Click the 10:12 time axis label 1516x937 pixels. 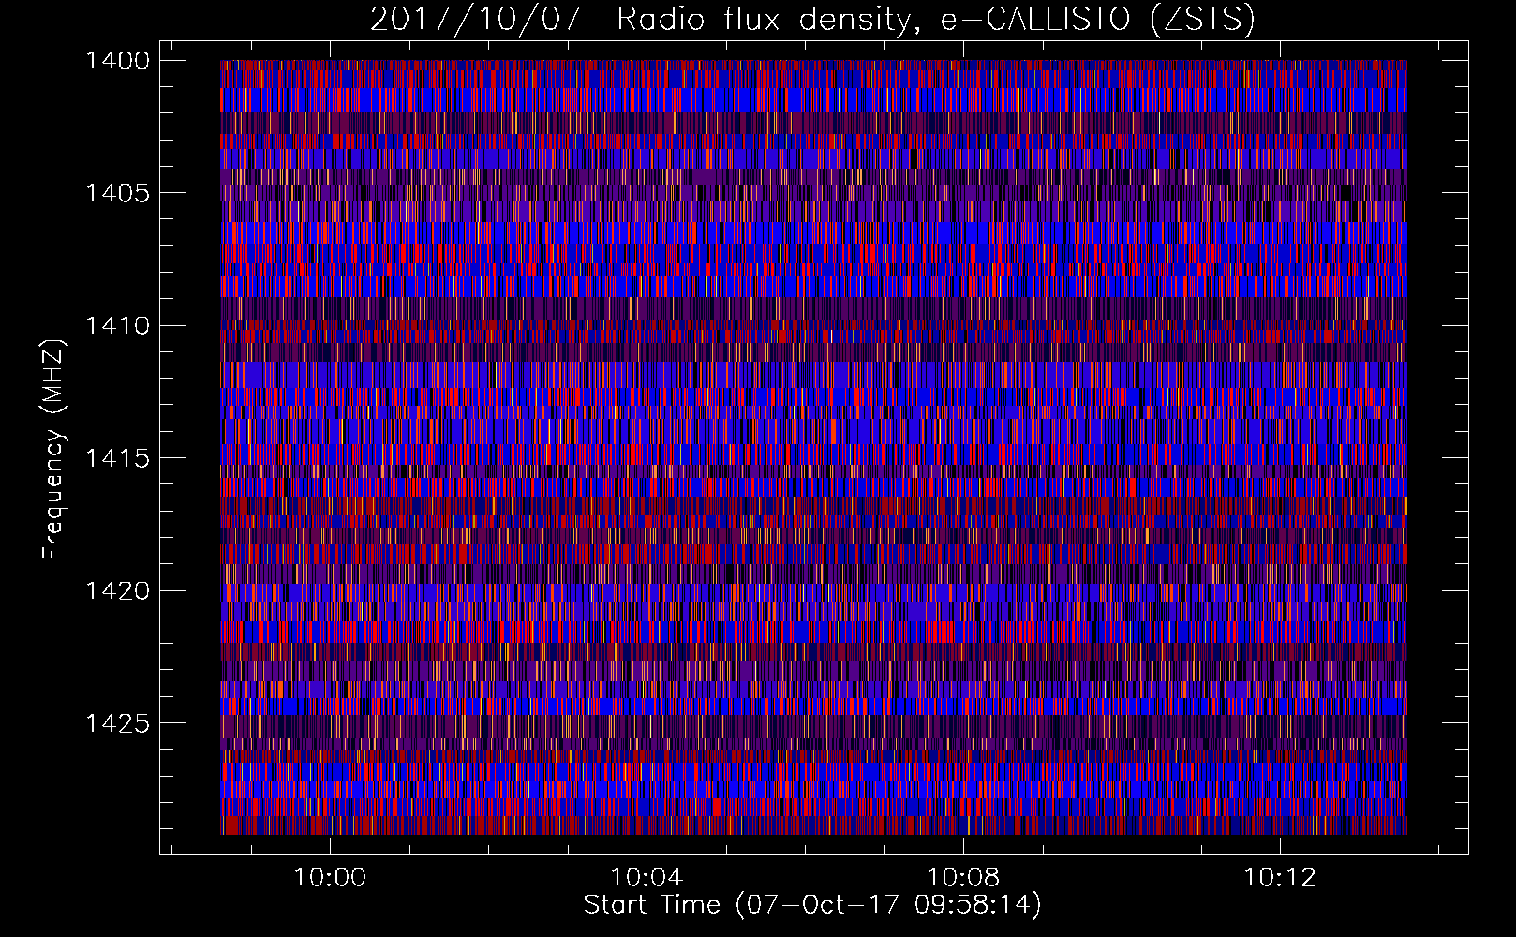click(x=1280, y=878)
